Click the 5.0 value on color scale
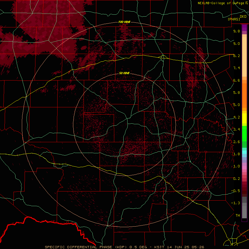 tap(237, 105)
